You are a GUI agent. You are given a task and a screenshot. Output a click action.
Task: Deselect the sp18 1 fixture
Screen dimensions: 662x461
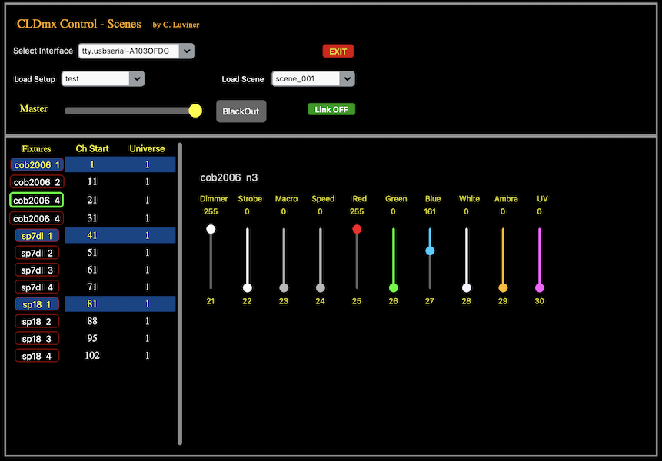pos(37,305)
